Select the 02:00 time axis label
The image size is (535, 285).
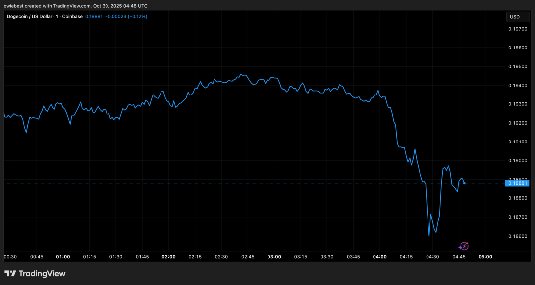pyautogui.click(x=168, y=257)
